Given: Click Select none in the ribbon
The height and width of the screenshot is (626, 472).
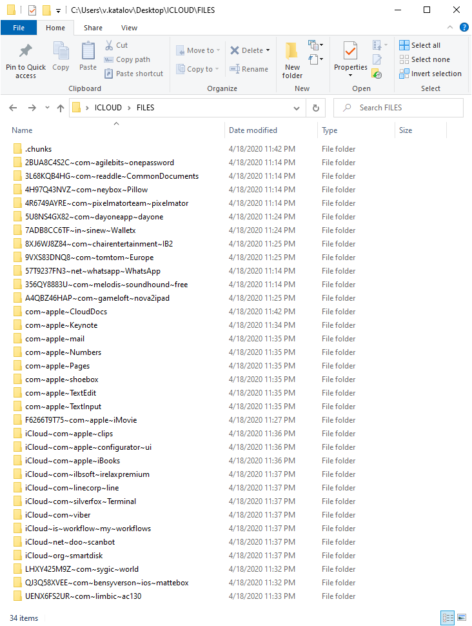Looking at the screenshot, I should [x=424, y=59].
